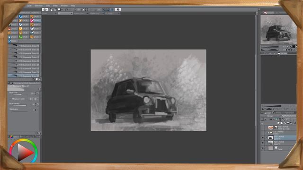This screenshot has height=170, width=303.
Task: Toggle the Mix ground color checkbox
Action: [10, 99]
